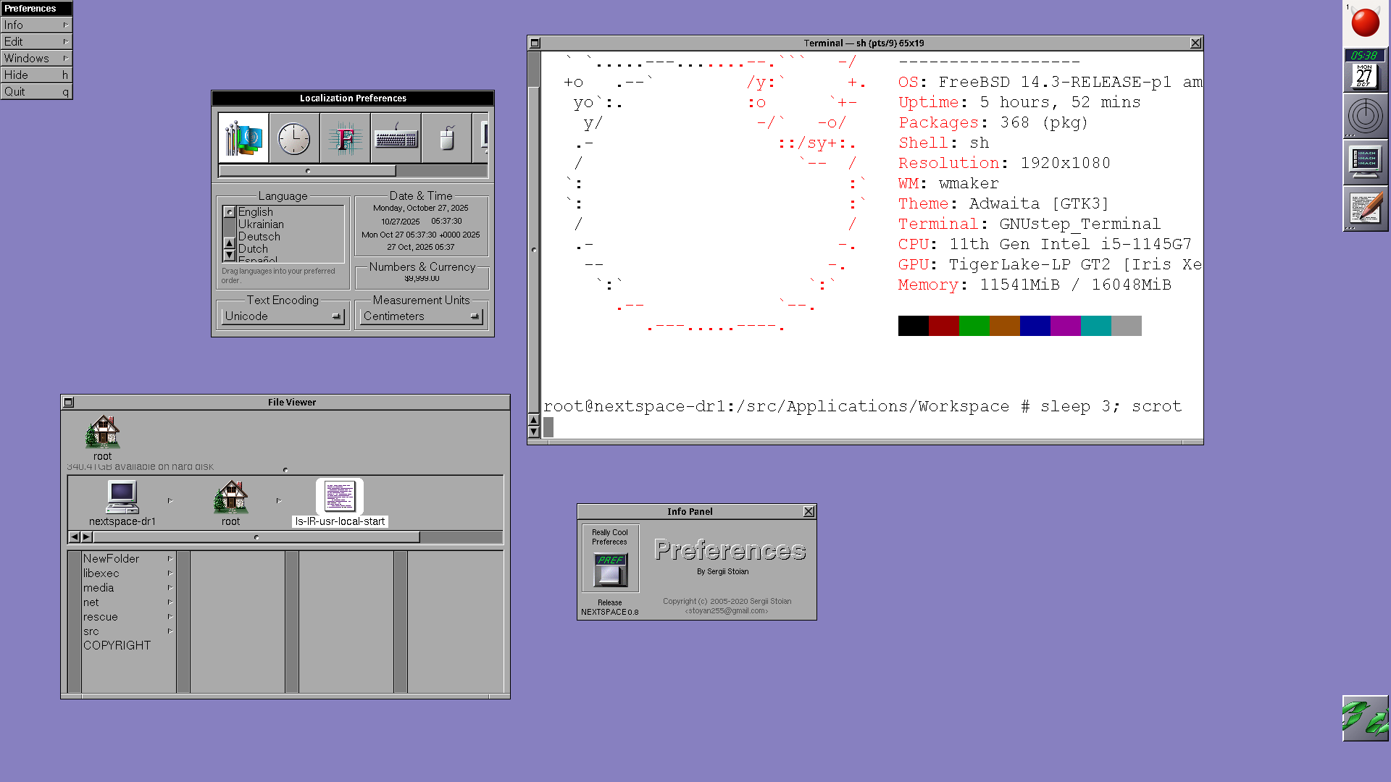Click the red ball dock icon
The height and width of the screenshot is (782, 1391).
point(1365,23)
